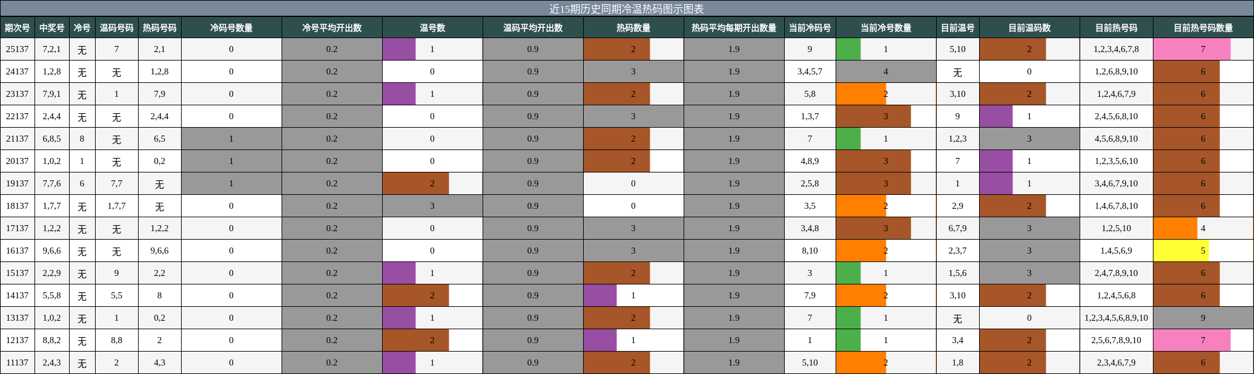Select period number 23137

17,94
